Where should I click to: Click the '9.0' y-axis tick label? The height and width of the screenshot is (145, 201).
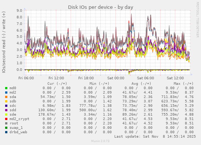pos(19,10)
